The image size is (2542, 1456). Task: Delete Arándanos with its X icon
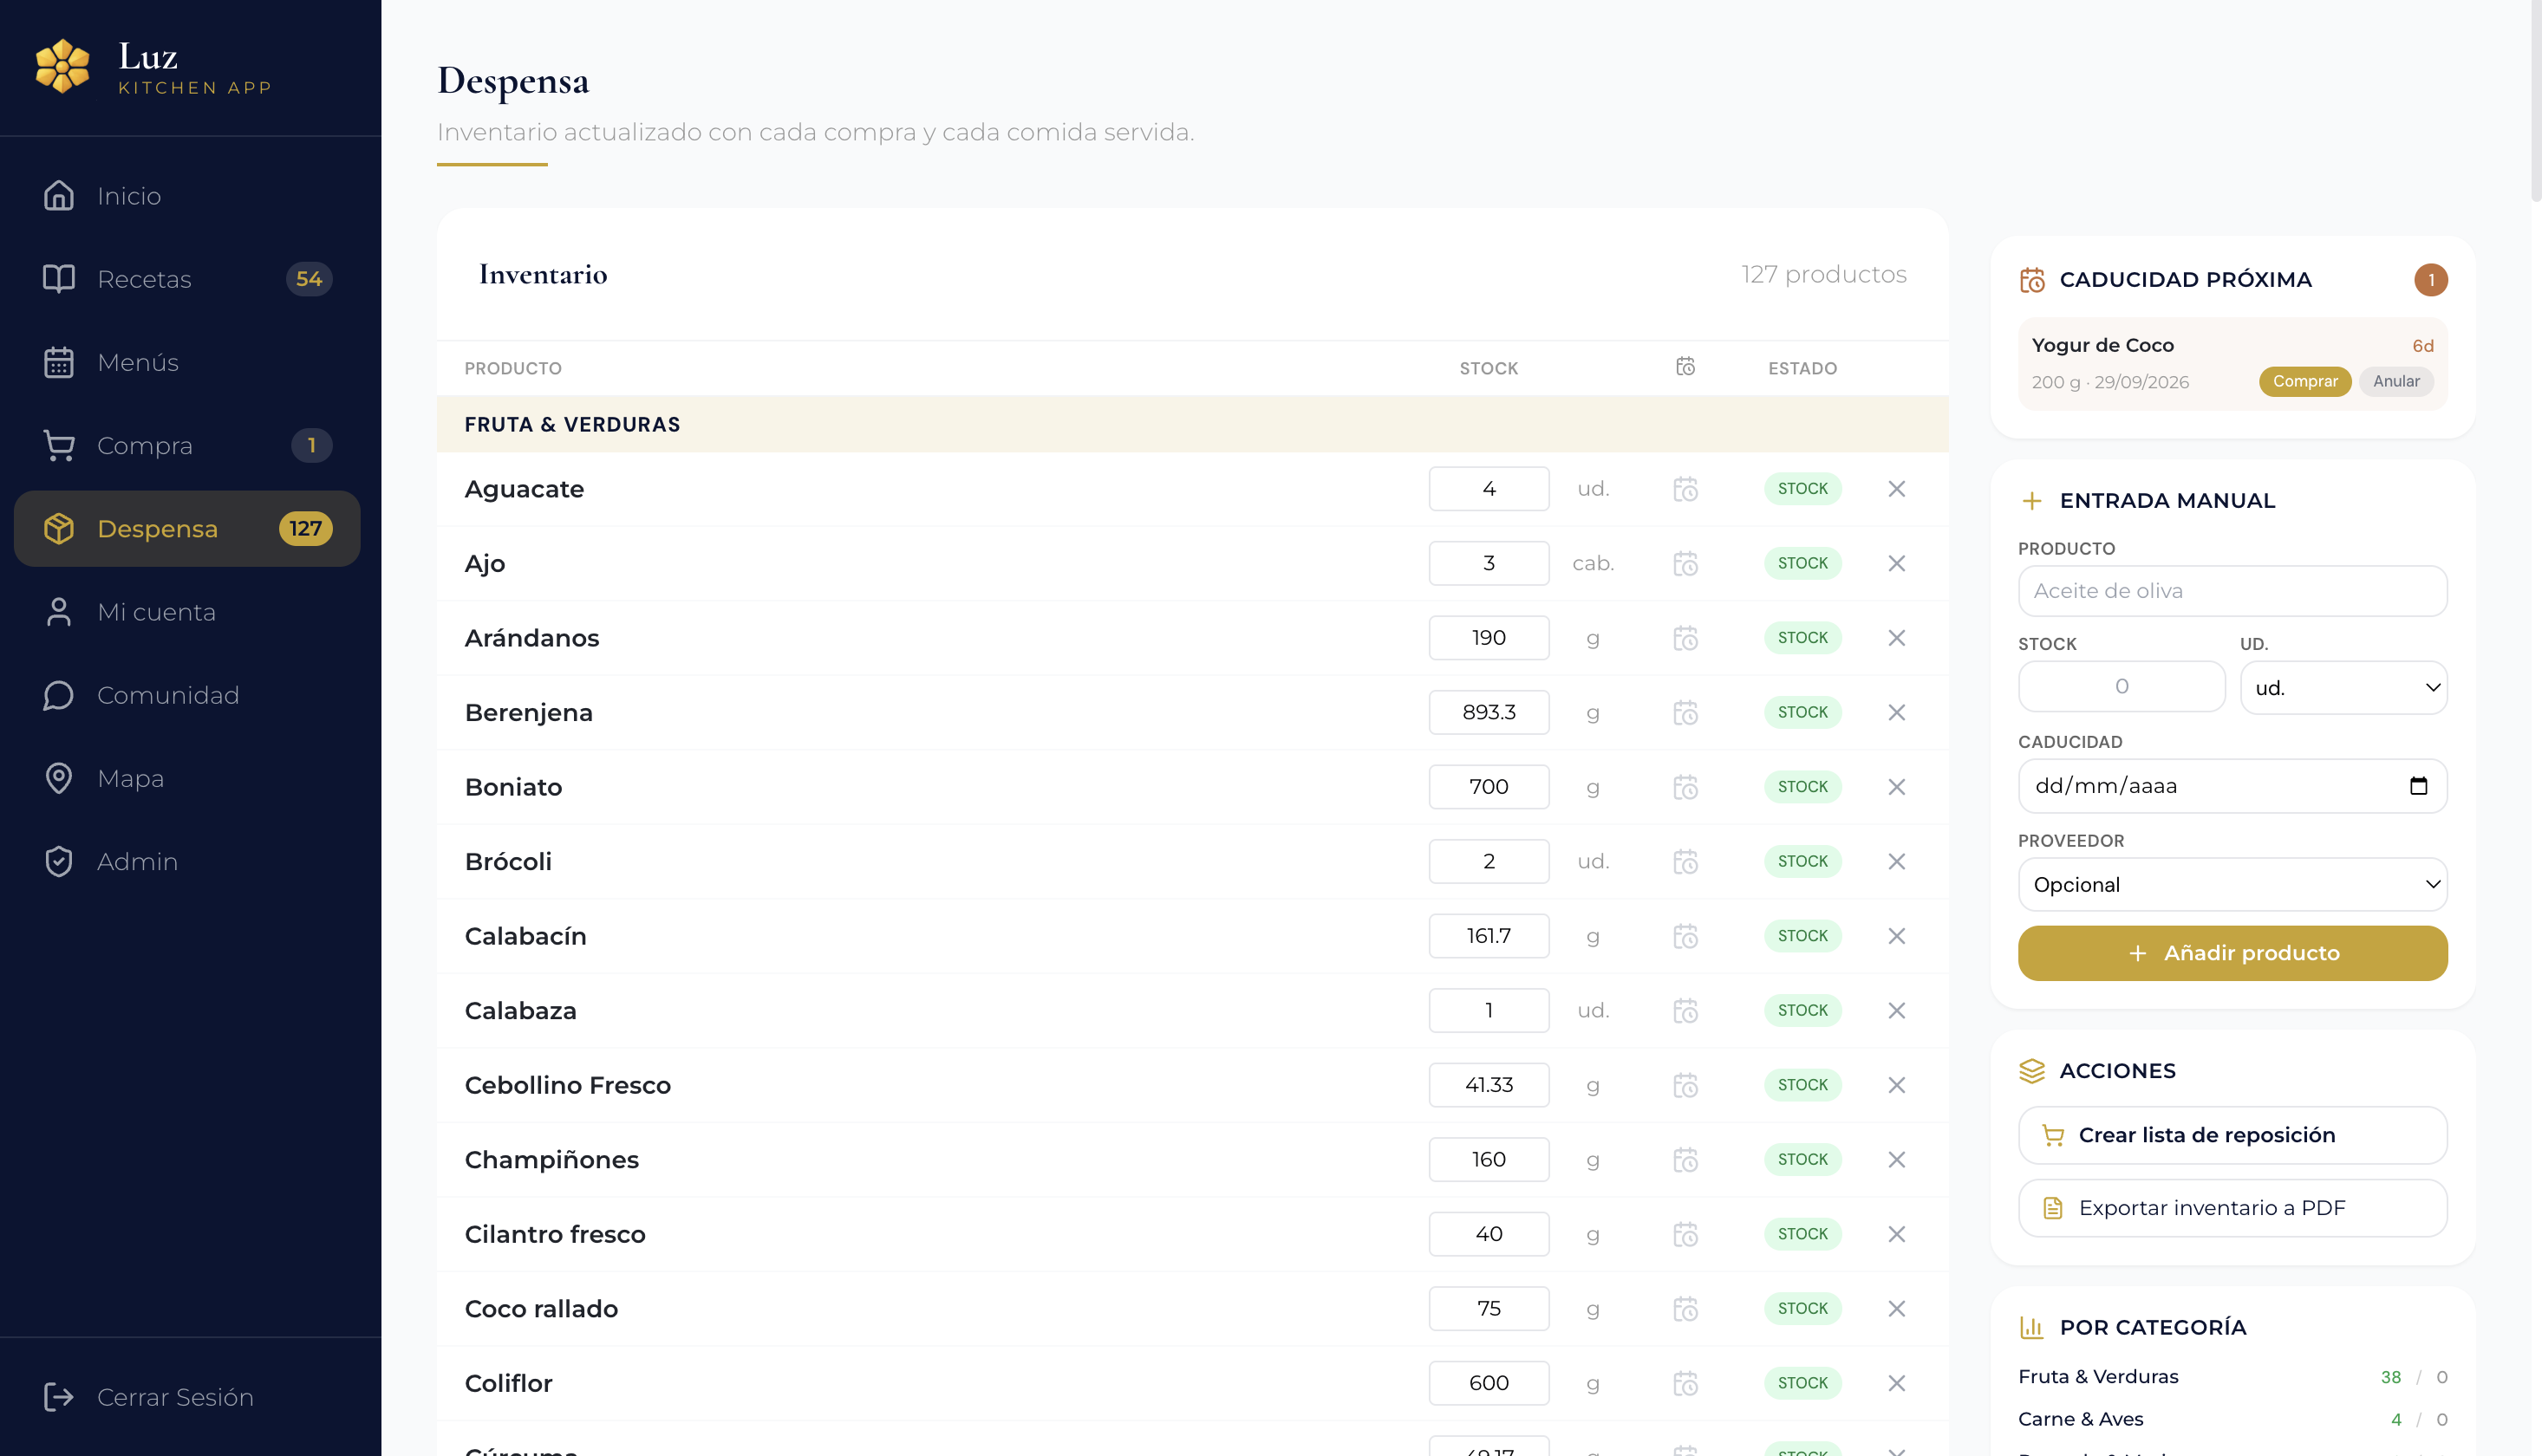click(1897, 638)
